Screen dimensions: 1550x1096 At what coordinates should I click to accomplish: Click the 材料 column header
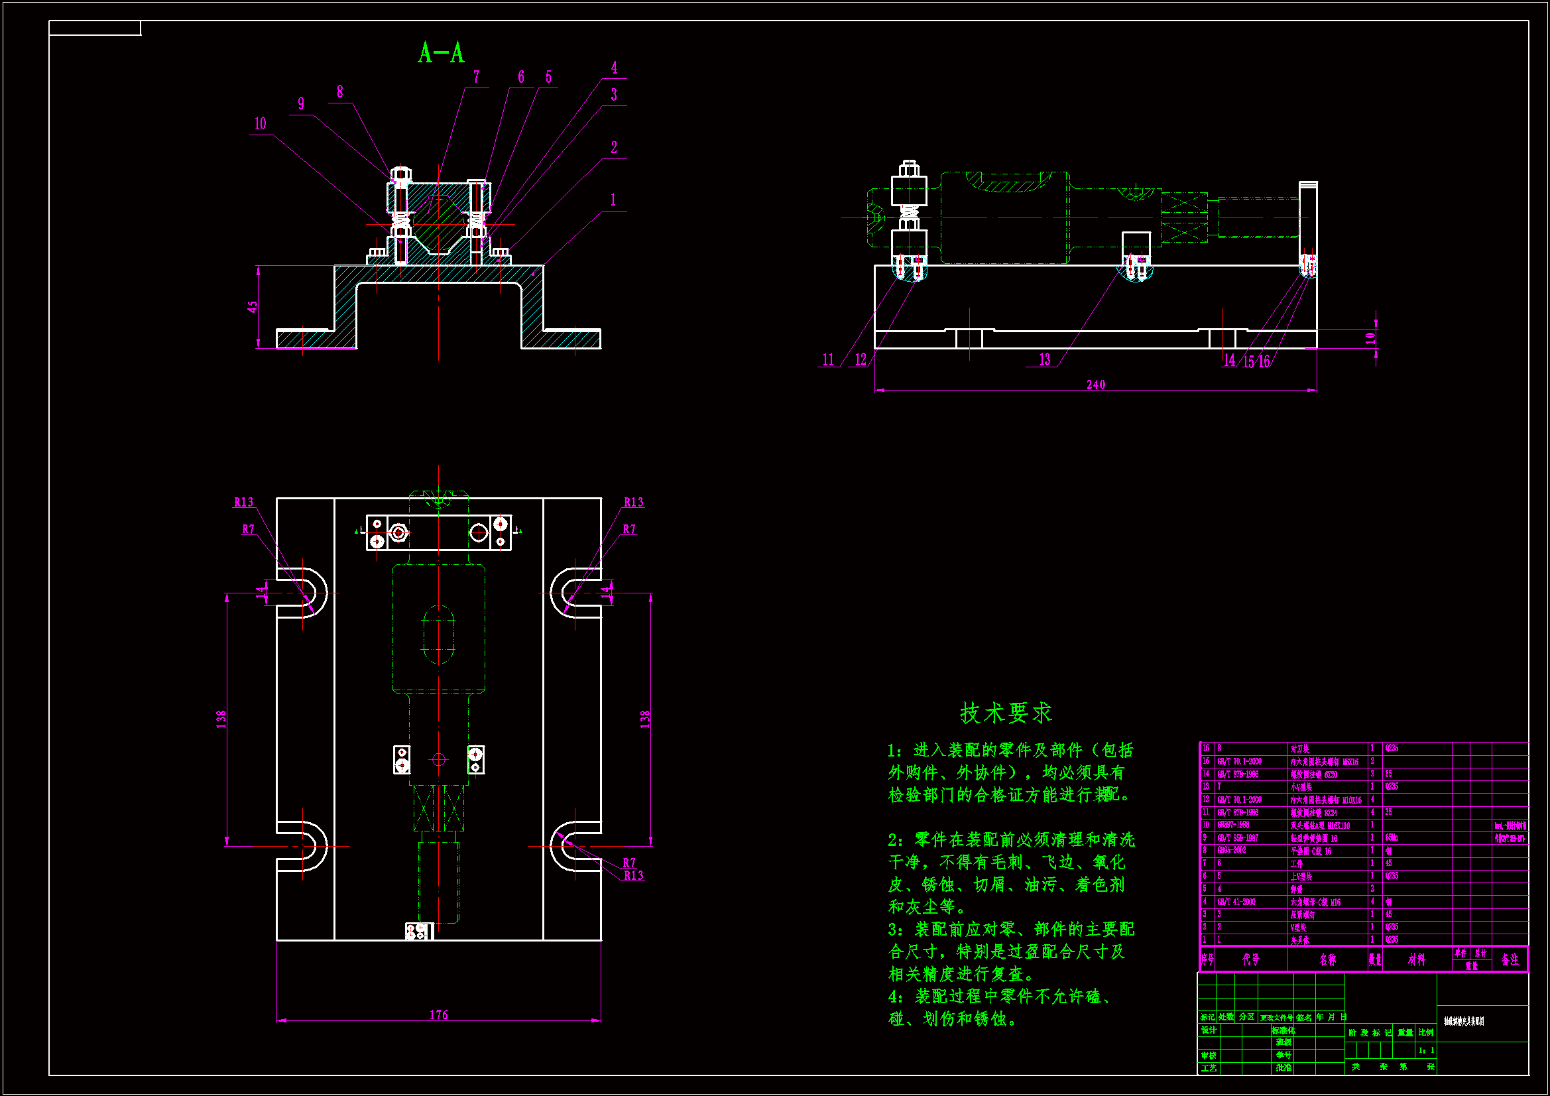click(x=1416, y=959)
